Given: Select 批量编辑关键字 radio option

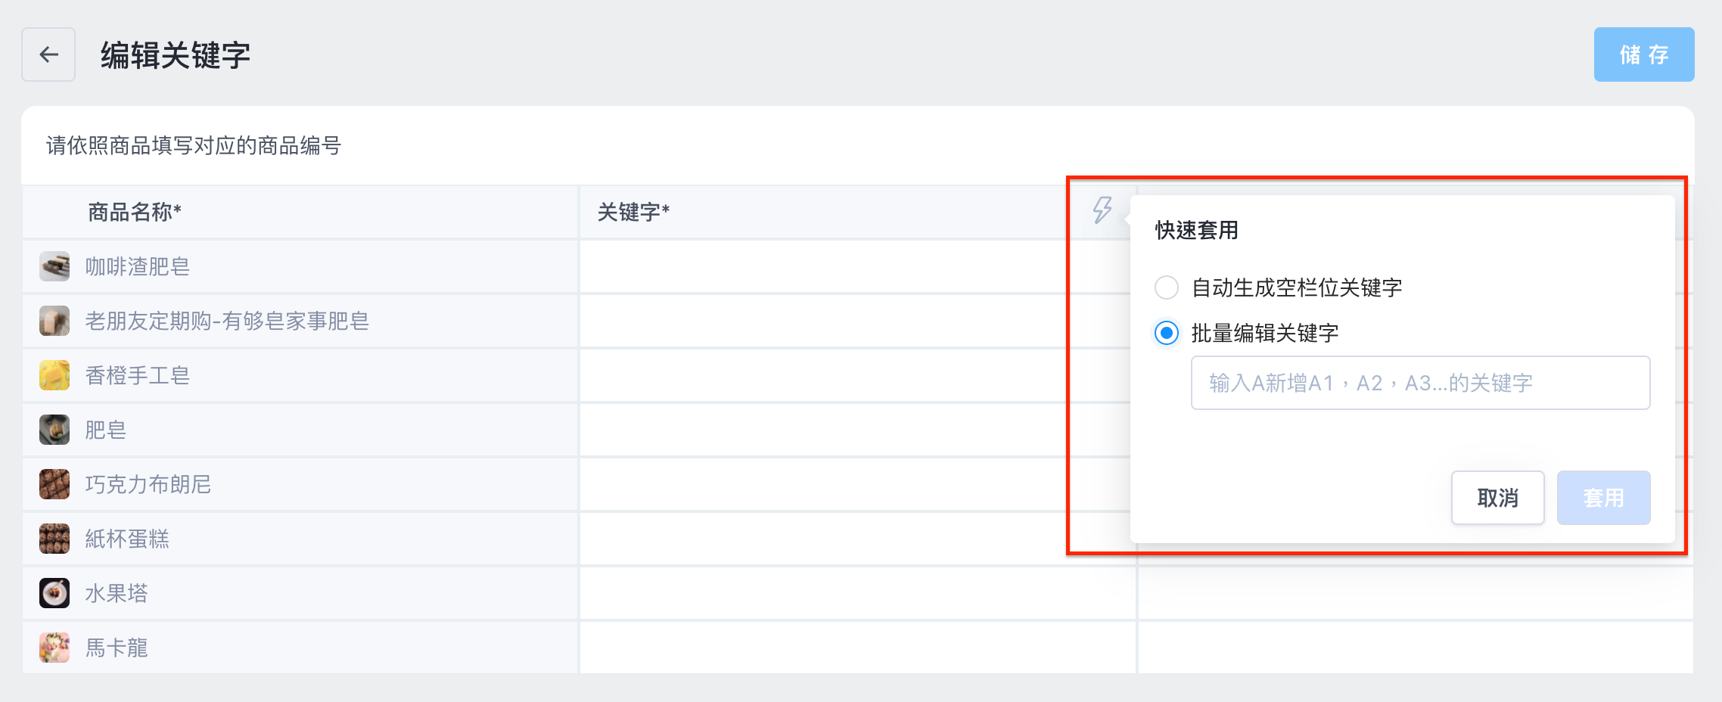Looking at the screenshot, I should 1167,333.
